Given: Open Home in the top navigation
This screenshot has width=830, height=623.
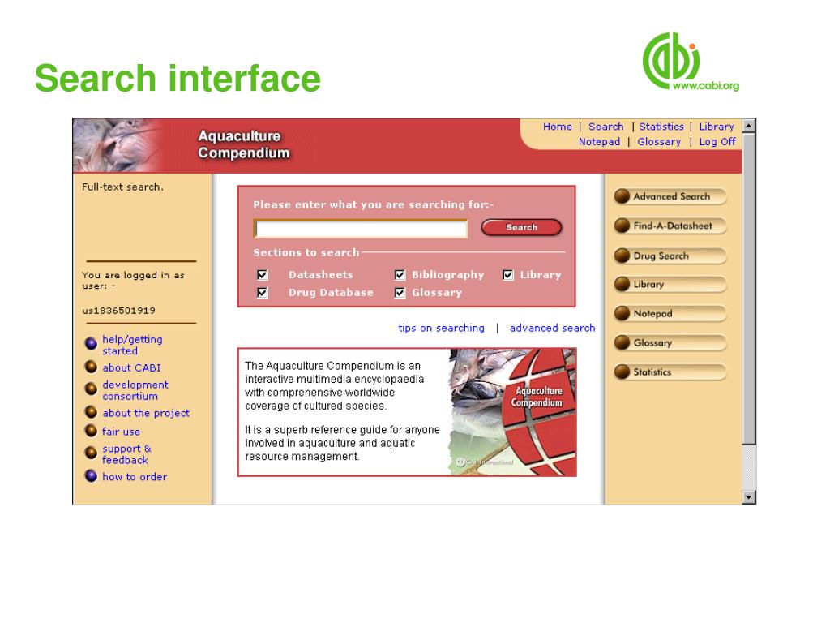Looking at the screenshot, I should [x=558, y=127].
